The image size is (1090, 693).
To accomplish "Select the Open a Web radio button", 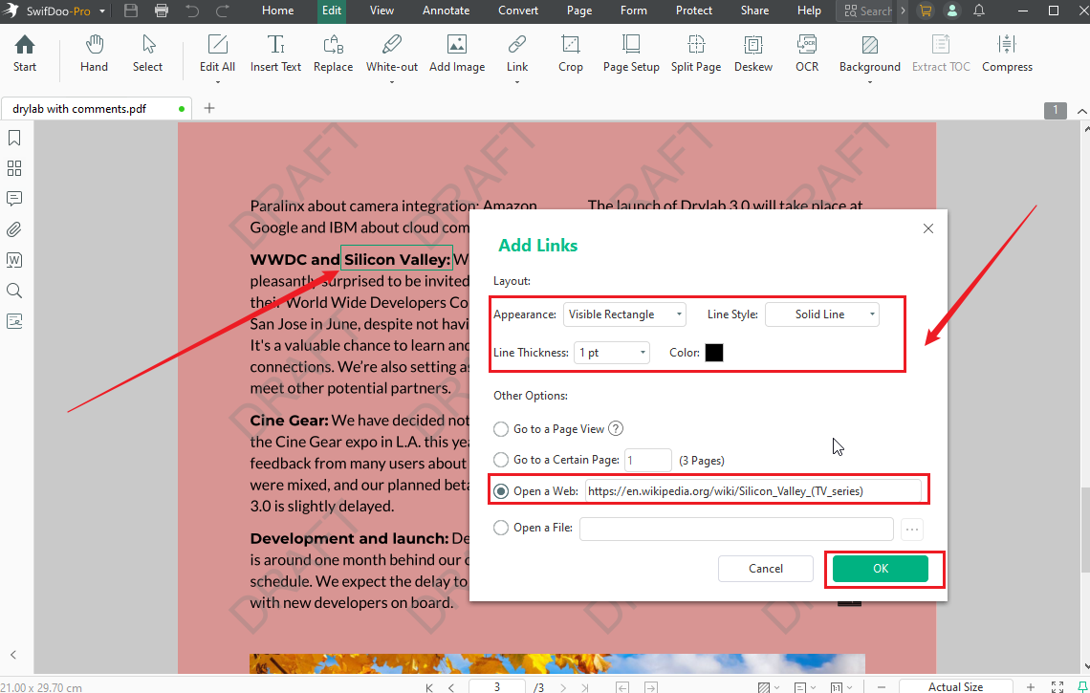I will 500,490.
